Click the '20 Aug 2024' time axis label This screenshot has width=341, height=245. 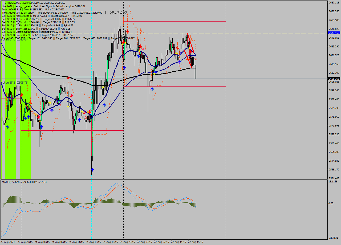8,242
